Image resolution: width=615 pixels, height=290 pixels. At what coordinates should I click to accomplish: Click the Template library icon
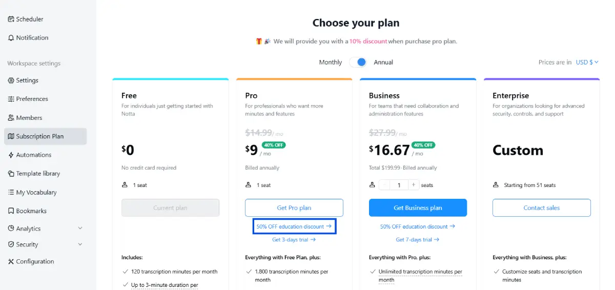(x=11, y=174)
